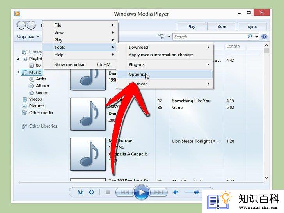Image resolution: width=284 pixels, height=213 pixels.
Task: Click the Library node icon
Action: pyautogui.click(x=24, y=52)
